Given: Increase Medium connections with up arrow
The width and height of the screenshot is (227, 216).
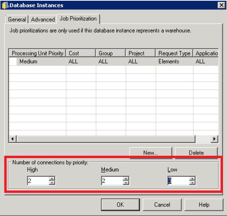Looking at the screenshot, I should coord(126,179).
